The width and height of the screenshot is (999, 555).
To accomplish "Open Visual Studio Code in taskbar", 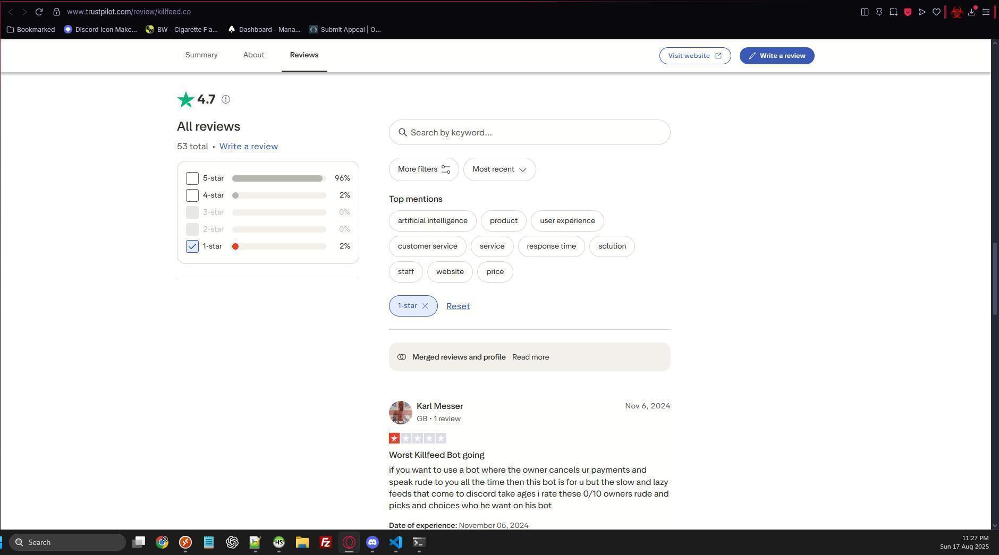I will pyautogui.click(x=396, y=542).
